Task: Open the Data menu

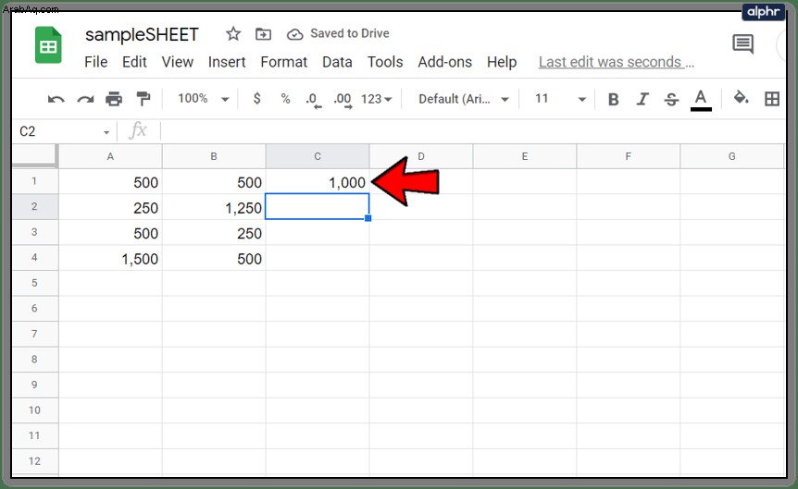Action: 337,62
